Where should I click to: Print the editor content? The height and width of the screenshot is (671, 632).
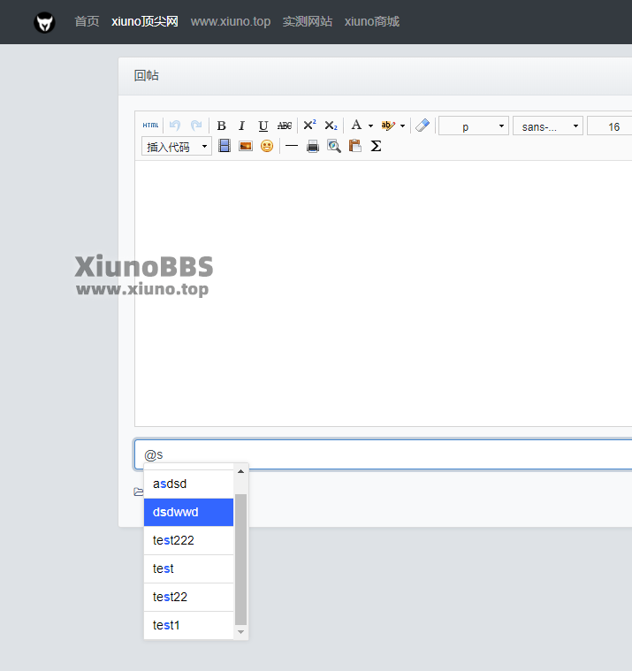(x=313, y=147)
